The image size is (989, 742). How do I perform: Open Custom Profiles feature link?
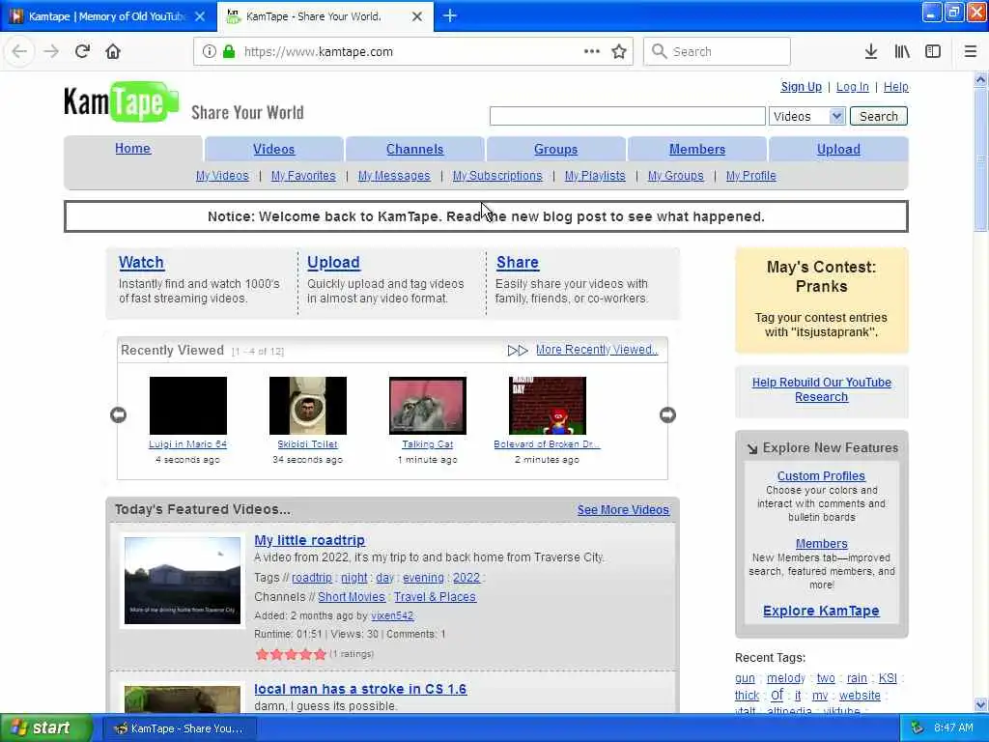[821, 476]
